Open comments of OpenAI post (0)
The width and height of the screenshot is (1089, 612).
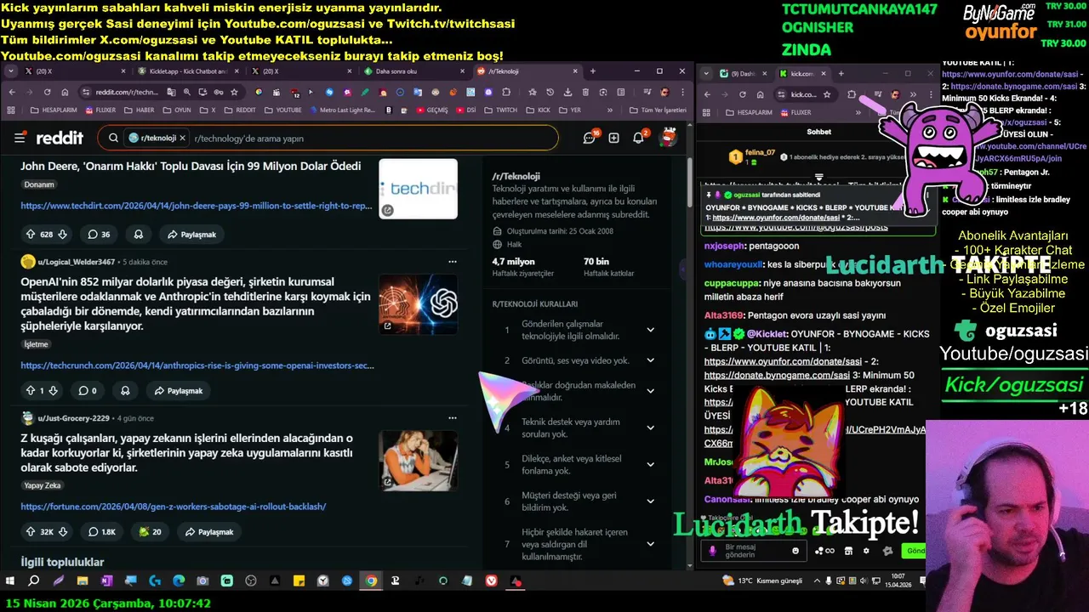88,391
